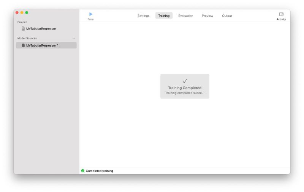Switch to the Preview tab
Screen dimensions: 304x192
click(207, 16)
